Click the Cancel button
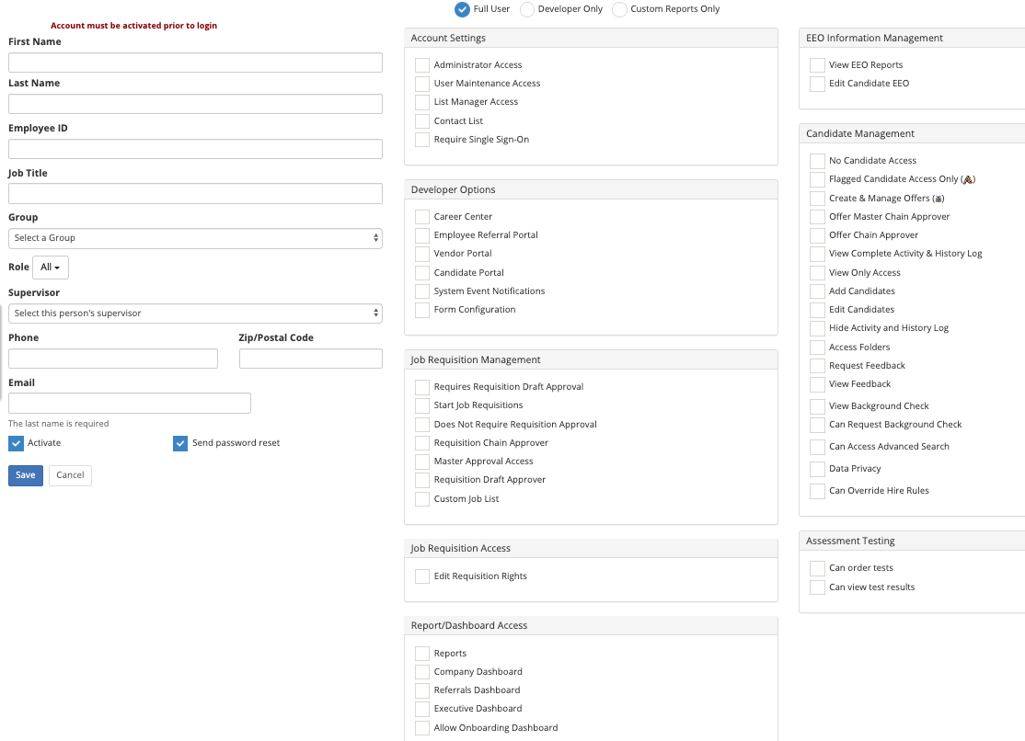 coord(70,475)
